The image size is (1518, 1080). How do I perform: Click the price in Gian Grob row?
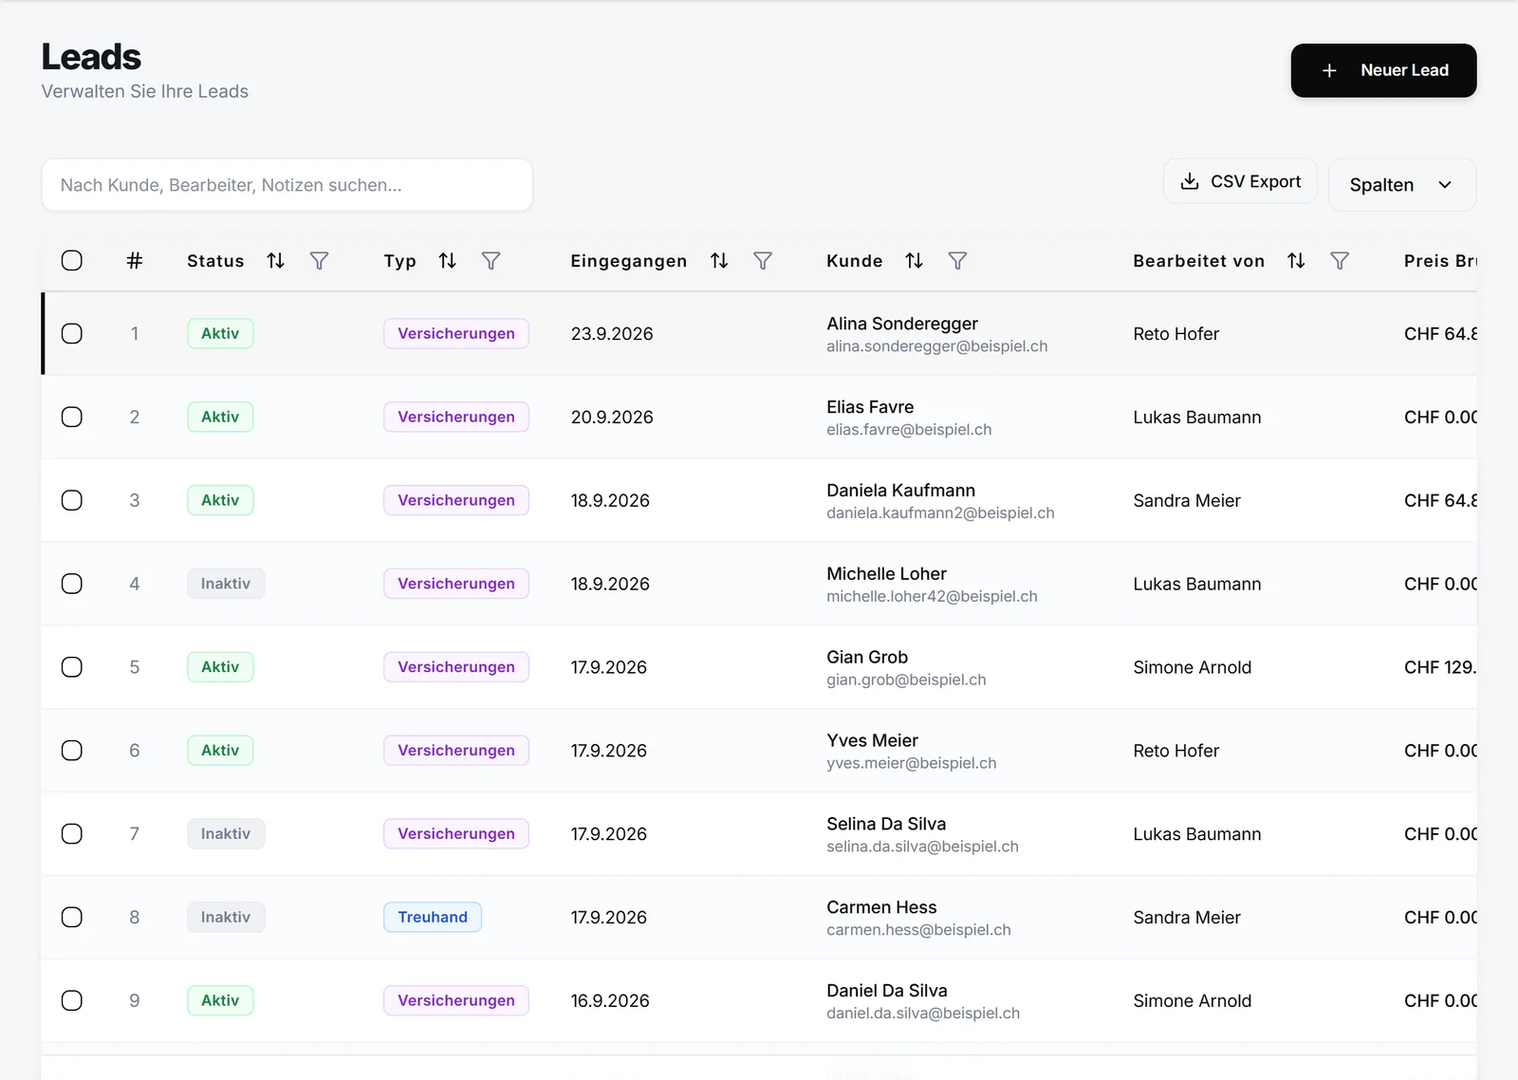1440,668
